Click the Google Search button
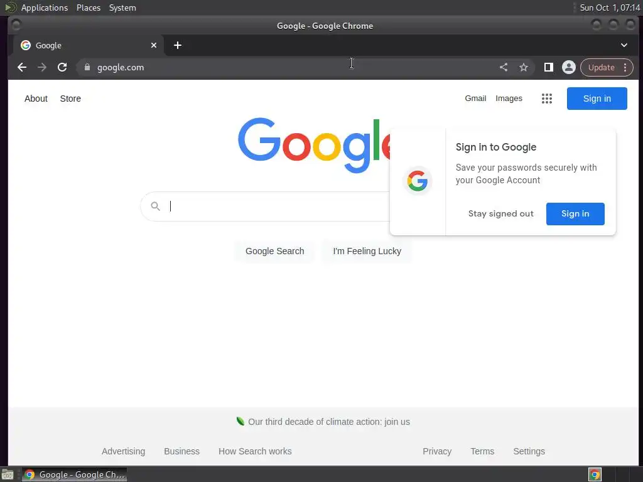643x482 pixels. (x=275, y=251)
